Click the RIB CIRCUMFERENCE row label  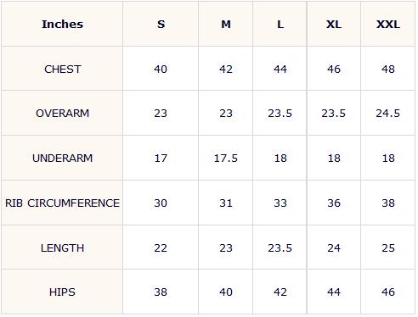tap(62, 203)
